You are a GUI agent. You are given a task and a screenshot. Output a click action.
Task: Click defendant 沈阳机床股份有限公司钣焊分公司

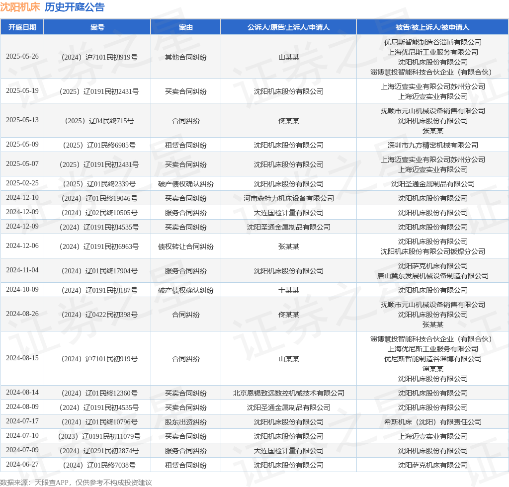coord(433,251)
